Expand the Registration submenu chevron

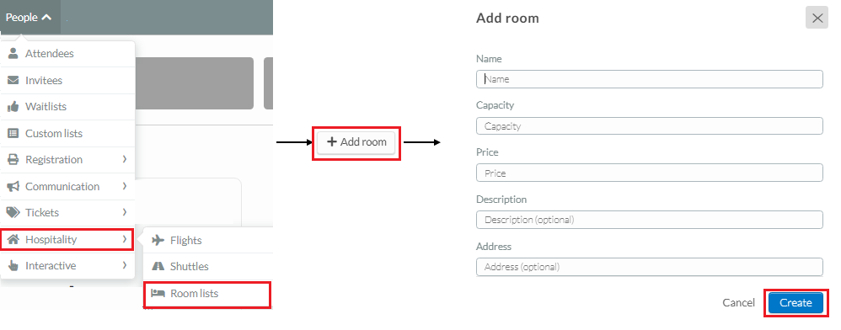coord(125,159)
